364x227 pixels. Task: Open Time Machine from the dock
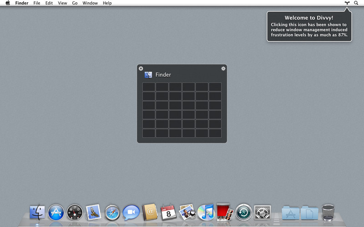[243, 212]
